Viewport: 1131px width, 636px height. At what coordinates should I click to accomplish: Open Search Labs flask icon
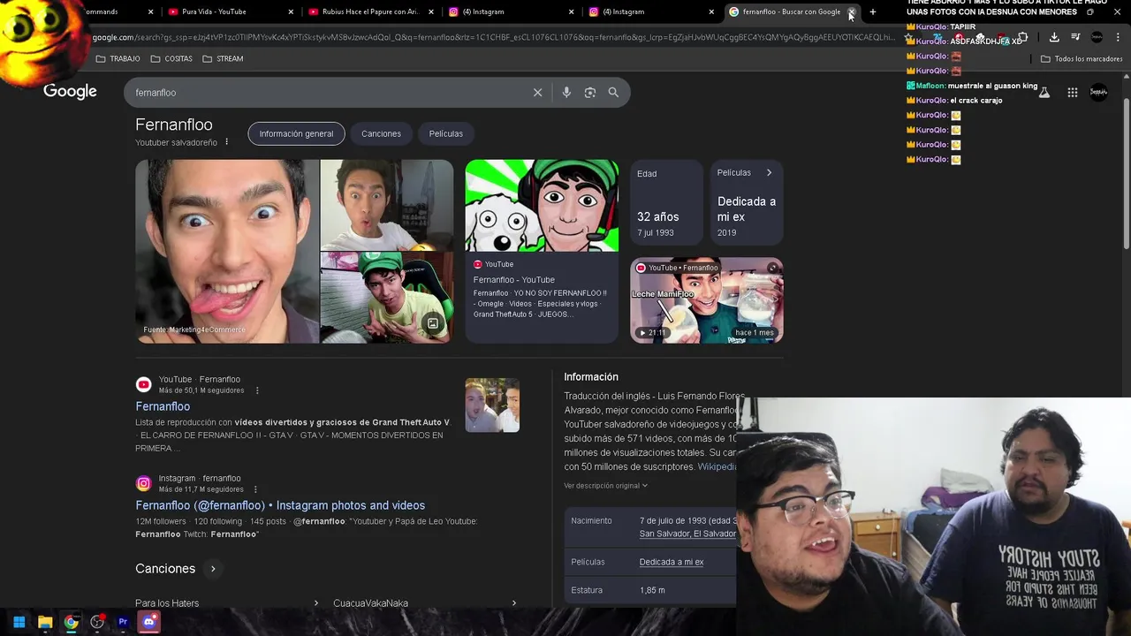coord(1044,92)
